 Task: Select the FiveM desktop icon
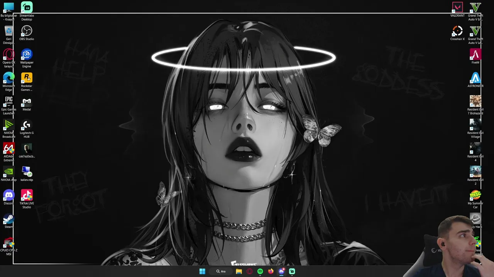click(475, 54)
